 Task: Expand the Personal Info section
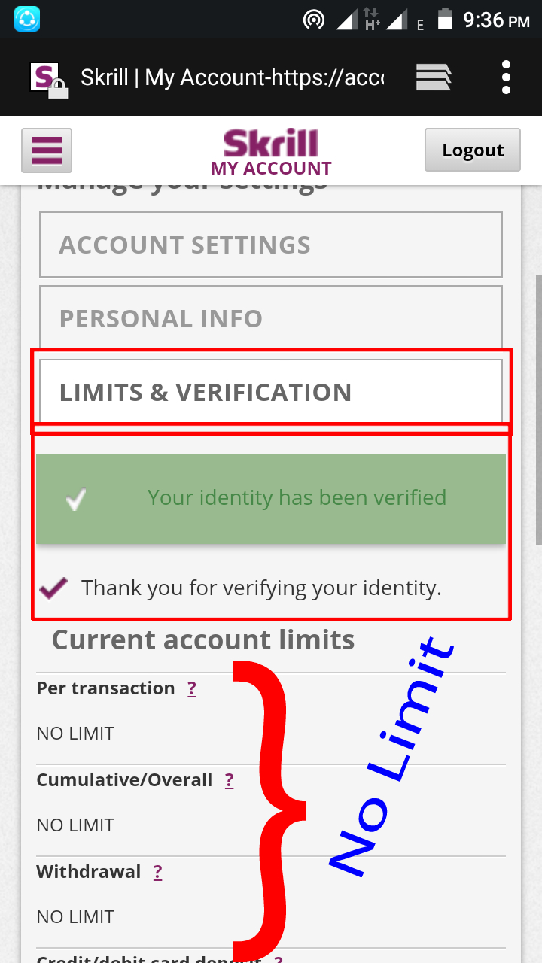click(x=271, y=318)
